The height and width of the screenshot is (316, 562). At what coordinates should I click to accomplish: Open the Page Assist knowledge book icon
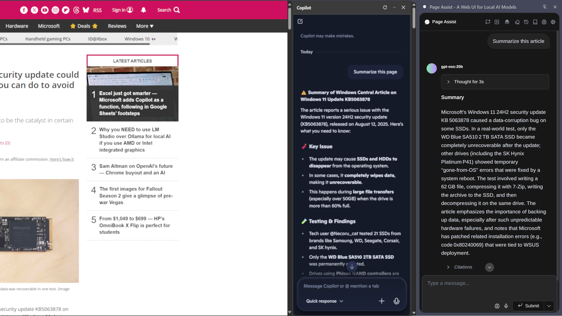(x=535, y=22)
